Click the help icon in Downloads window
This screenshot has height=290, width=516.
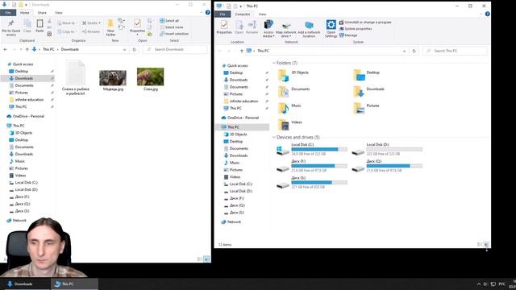click(208, 13)
